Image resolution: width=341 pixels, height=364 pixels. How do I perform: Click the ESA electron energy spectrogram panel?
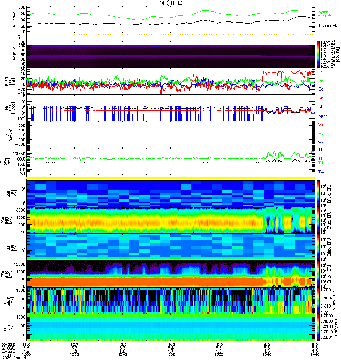pos(170,273)
